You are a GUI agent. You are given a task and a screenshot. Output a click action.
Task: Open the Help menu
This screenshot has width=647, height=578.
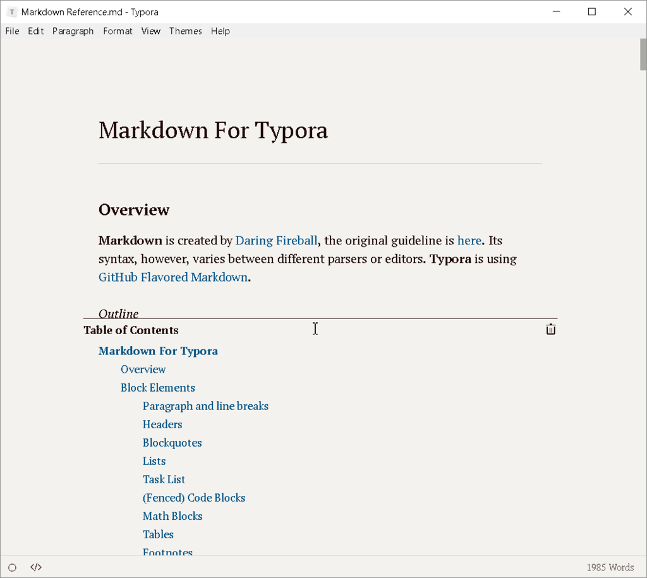(x=221, y=31)
